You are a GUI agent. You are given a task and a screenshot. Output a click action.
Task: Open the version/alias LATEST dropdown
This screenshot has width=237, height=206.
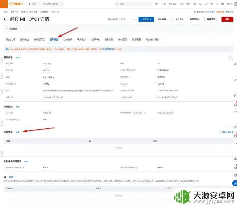121,19
